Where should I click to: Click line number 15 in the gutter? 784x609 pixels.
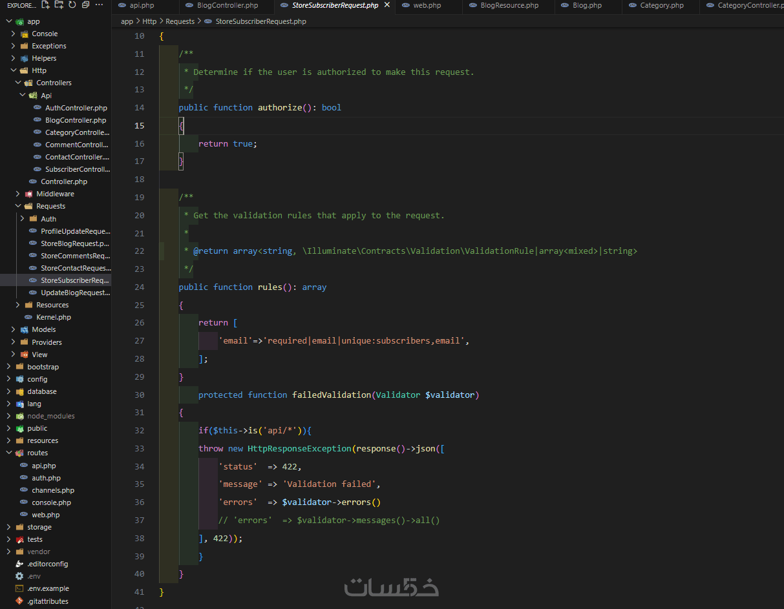pos(140,125)
